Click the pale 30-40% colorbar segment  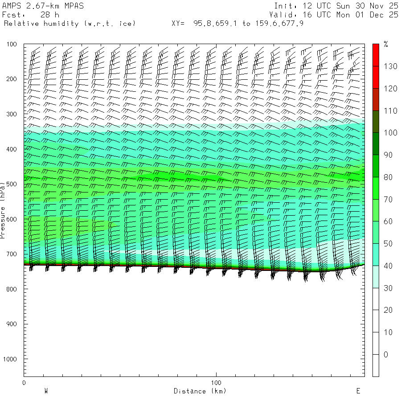[x=376, y=277]
